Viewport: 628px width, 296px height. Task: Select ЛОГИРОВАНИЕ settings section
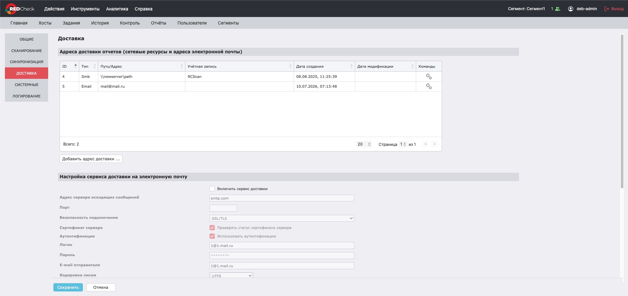pyautogui.click(x=27, y=96)
